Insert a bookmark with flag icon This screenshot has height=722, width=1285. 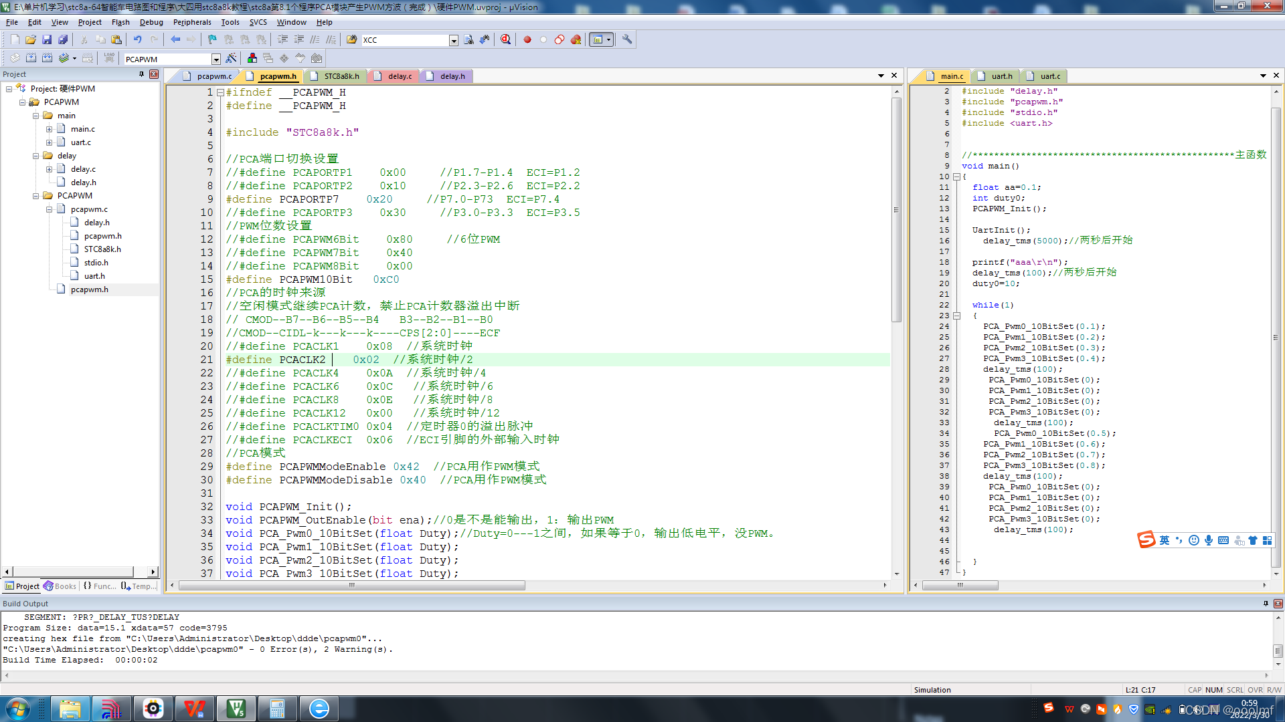point(212,39)
